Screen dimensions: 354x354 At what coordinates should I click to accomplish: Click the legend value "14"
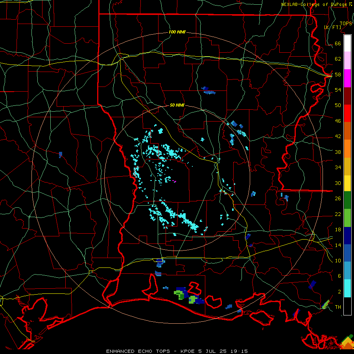[x=338, y=245]
